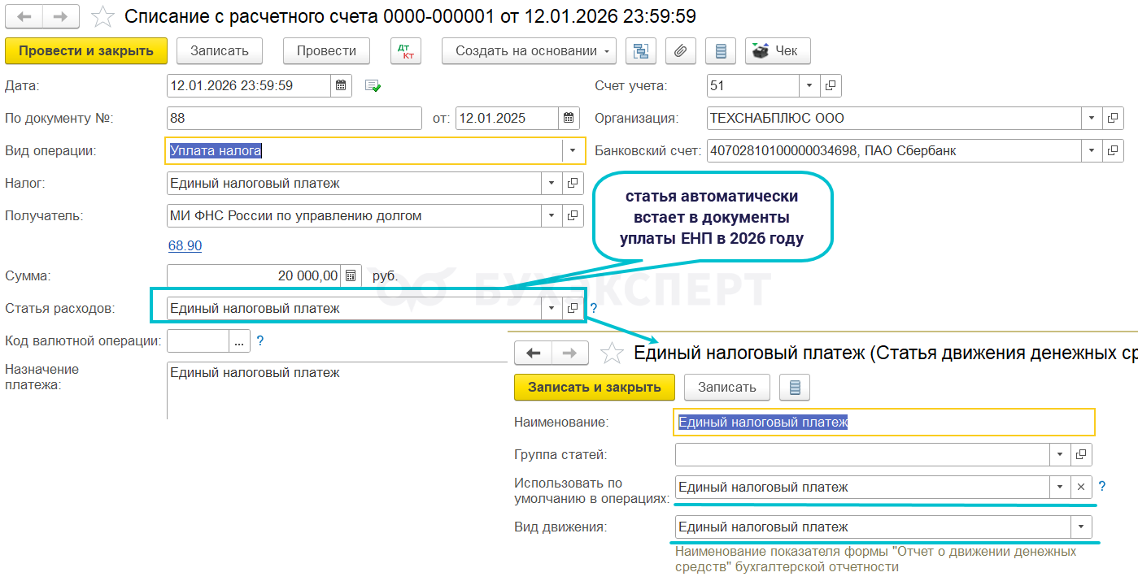
Task: Expand the Получатель dropdown
Action: click(552, 215)
